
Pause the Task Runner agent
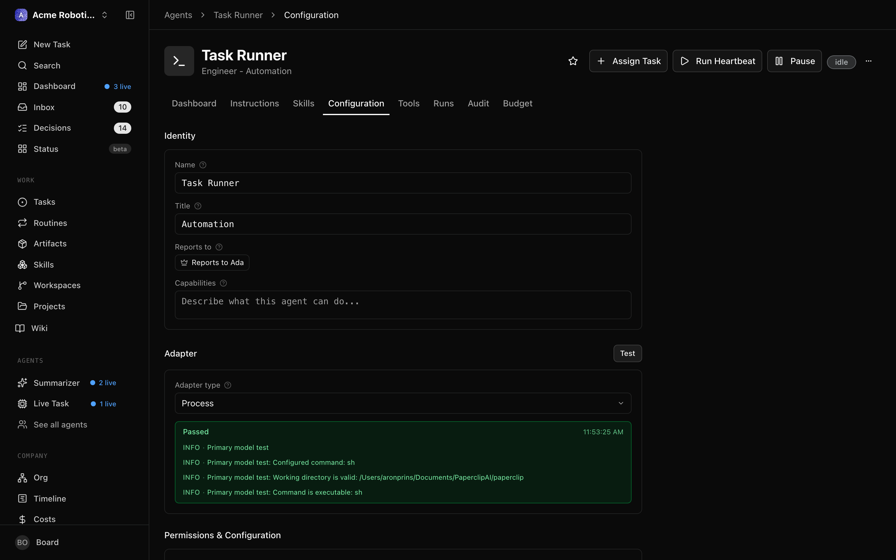pos(794,61)
